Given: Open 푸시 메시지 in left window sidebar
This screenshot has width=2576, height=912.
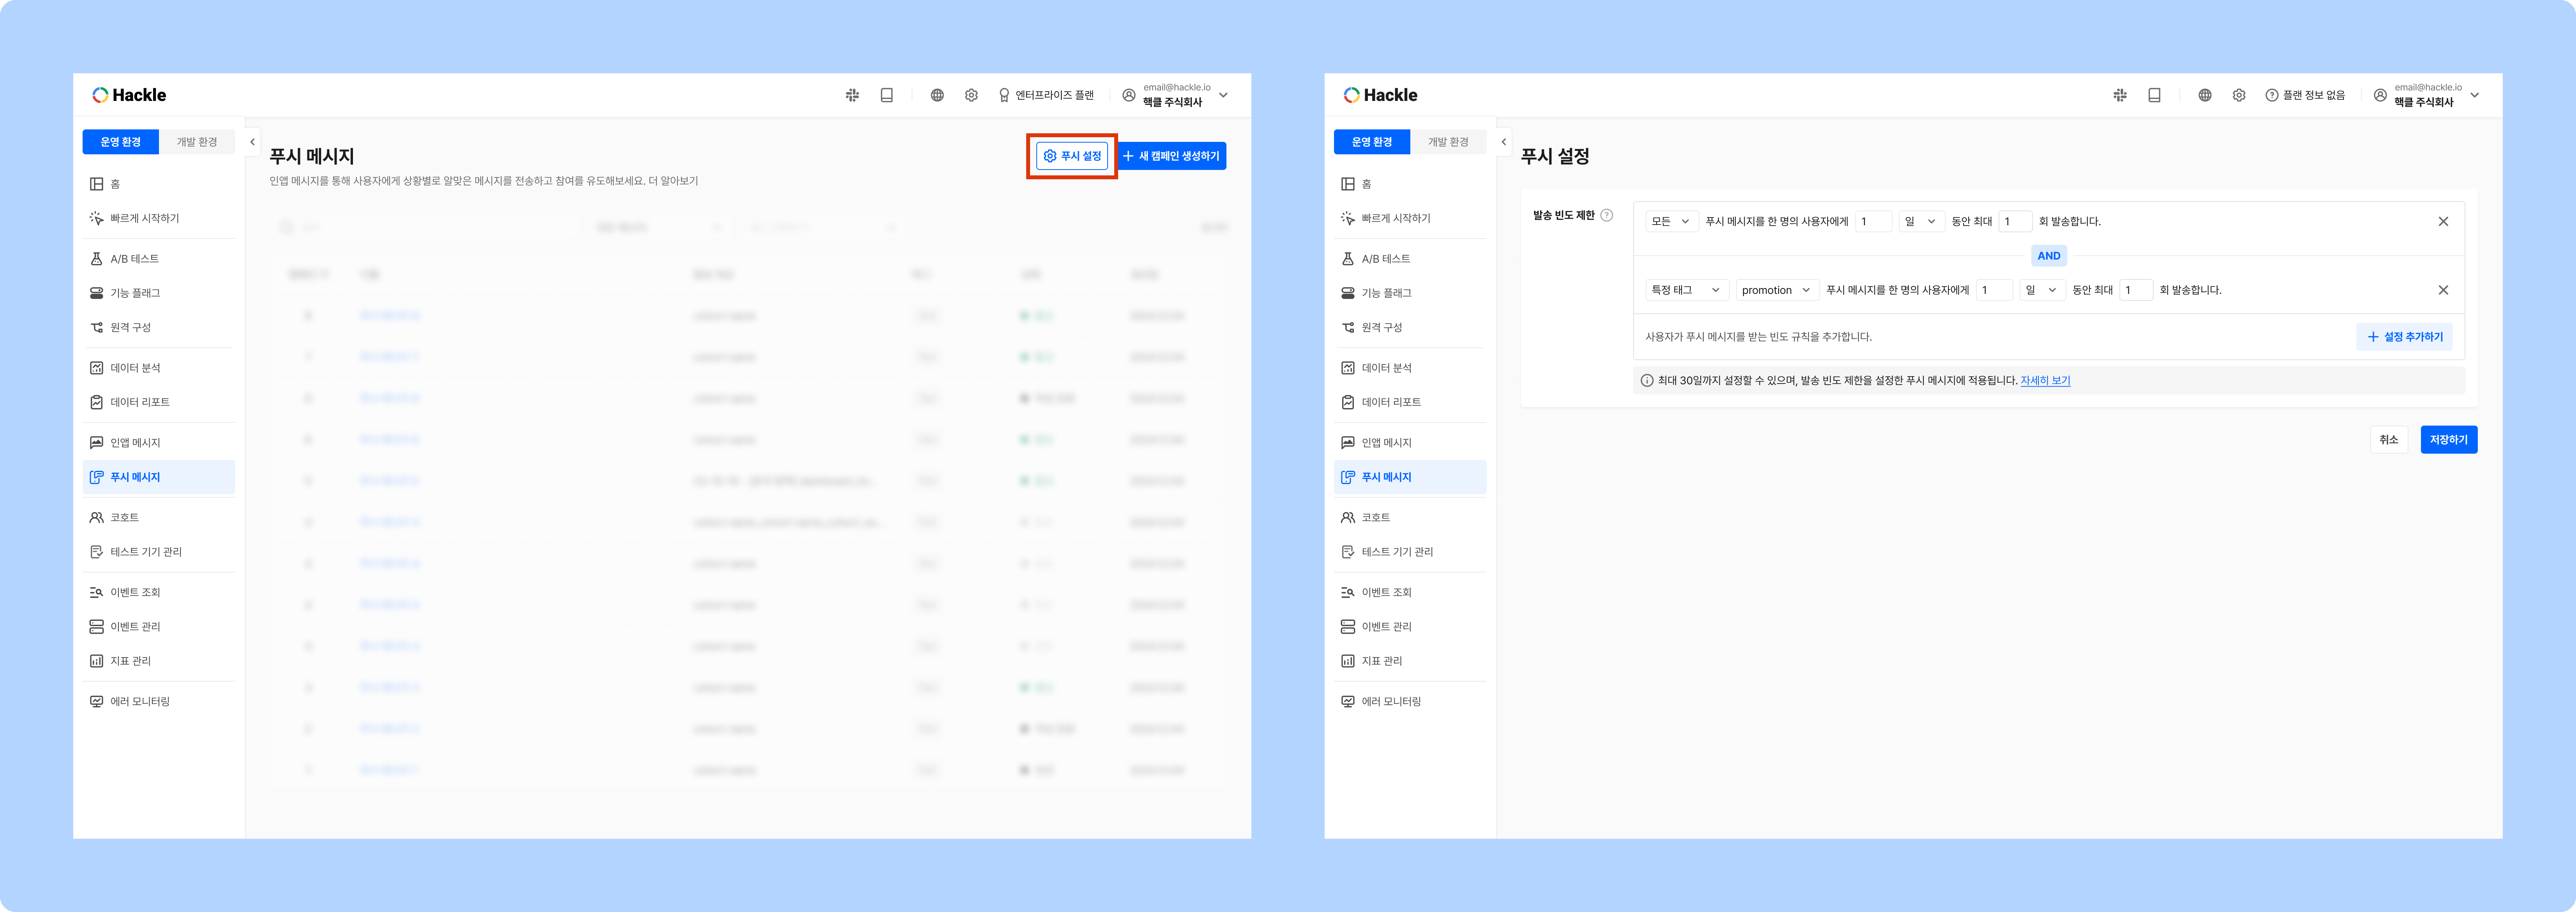Looking at the screenshot, I should [159, 477].
